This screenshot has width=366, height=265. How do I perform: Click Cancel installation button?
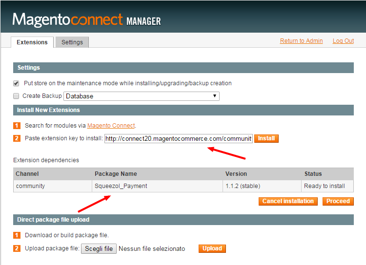pyautogui.click(x=288, y=201)
